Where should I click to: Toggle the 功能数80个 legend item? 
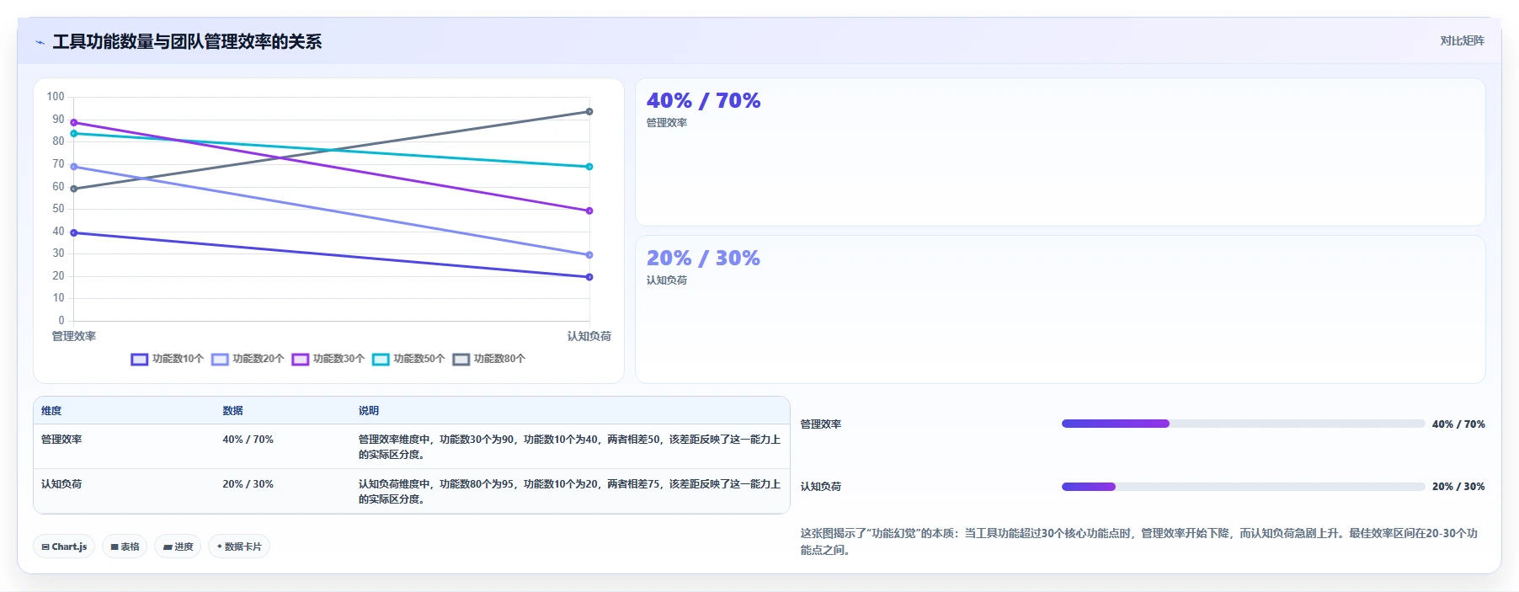489,359
